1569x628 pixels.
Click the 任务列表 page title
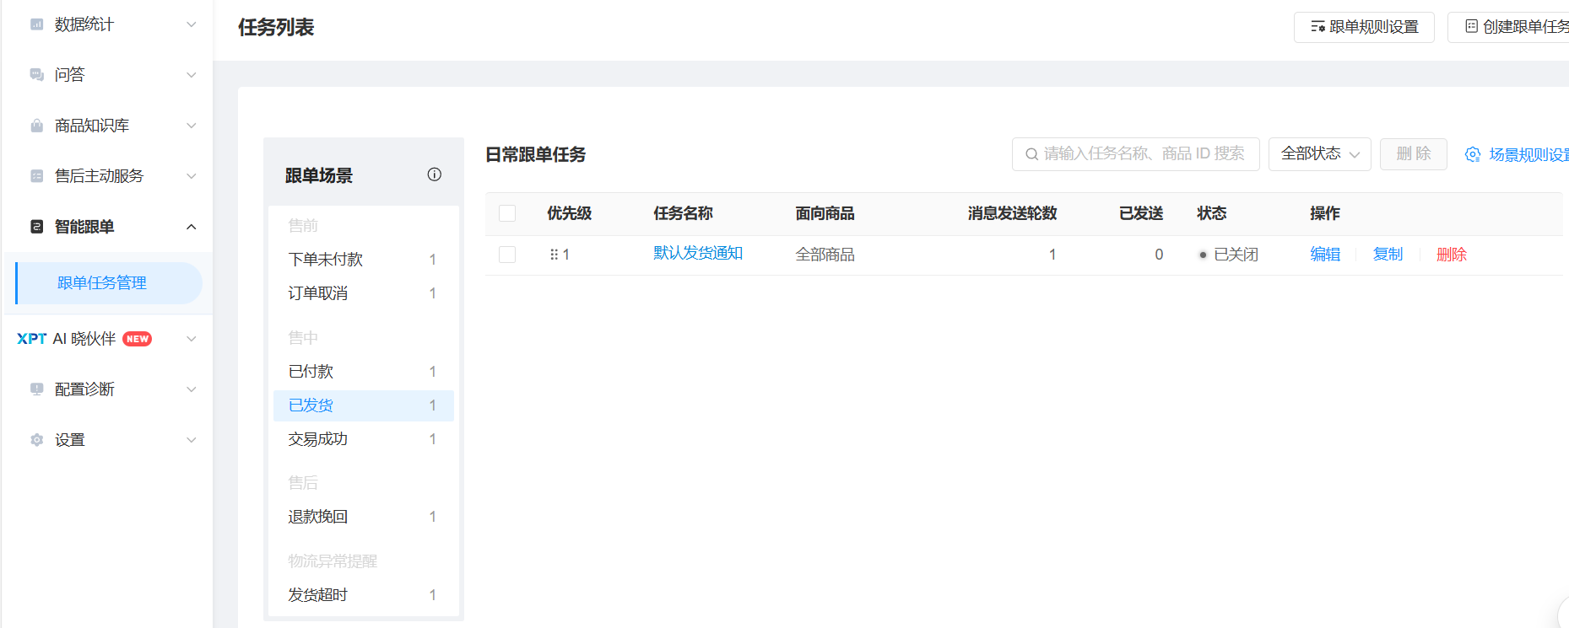point(276,28)
